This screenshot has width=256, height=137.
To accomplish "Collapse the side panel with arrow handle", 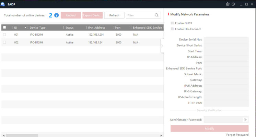I will 162,46.
